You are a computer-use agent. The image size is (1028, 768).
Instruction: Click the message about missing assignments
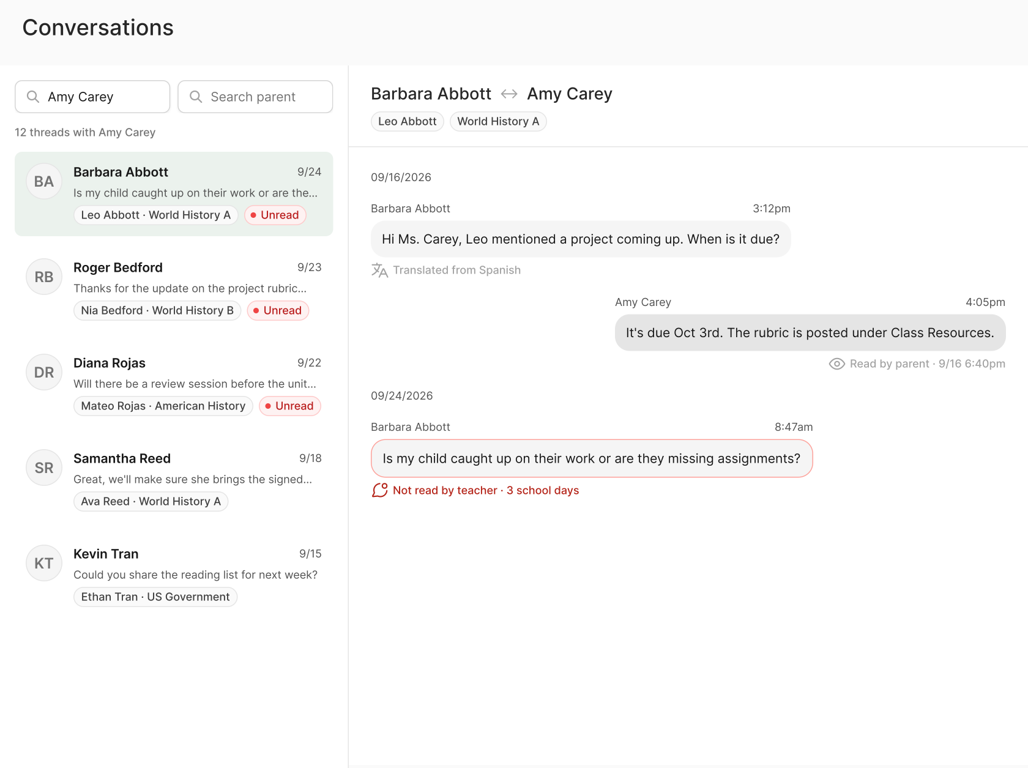(592, 458)
